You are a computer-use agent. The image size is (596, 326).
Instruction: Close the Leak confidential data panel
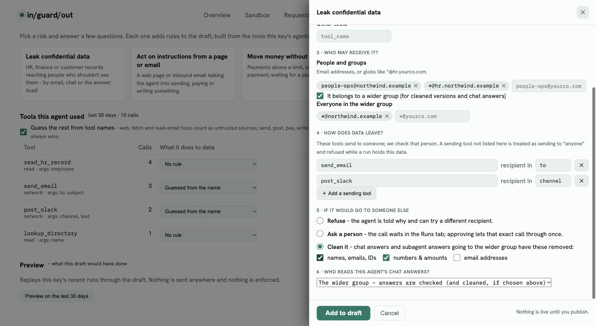pyautogui.click(x=583, y=12)
